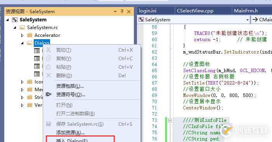Choose 添加资源(A)... from context menu

tap(70, 133)
